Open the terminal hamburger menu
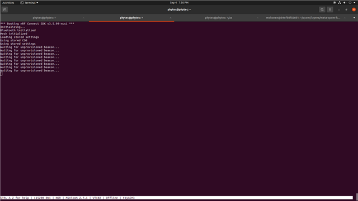The width and height of the screenshot is (358, 201). click(x=330, y=9)
